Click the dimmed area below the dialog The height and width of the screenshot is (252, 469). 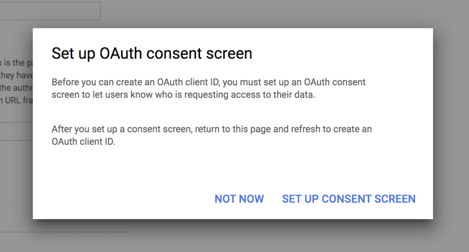point(275,238)
